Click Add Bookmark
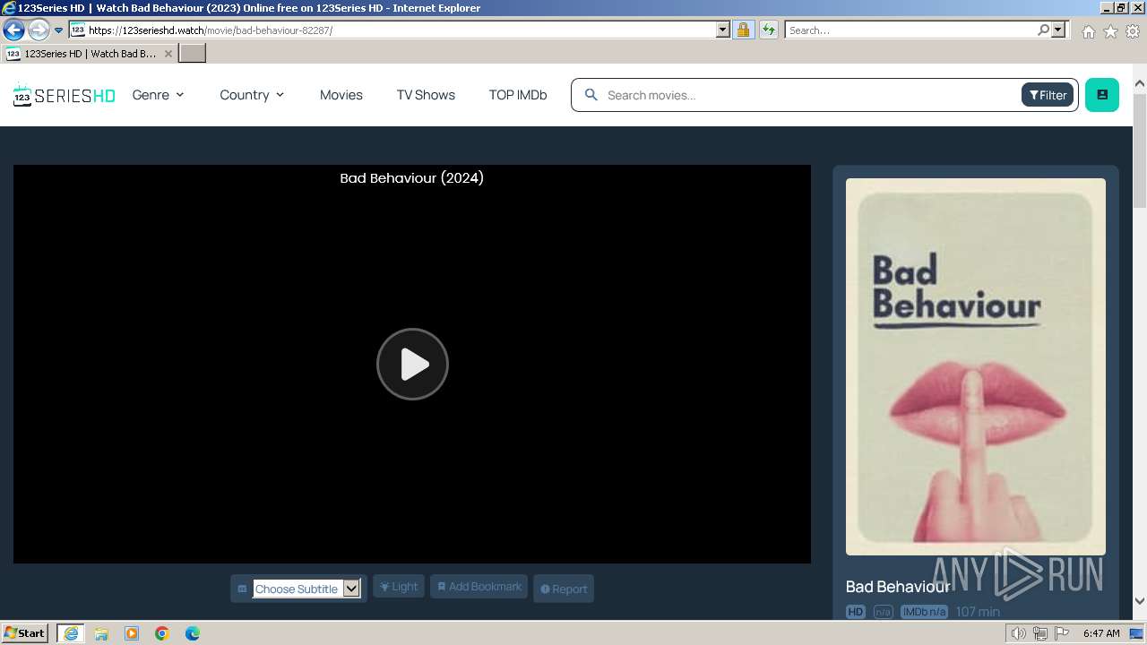 tap(479, 587)
